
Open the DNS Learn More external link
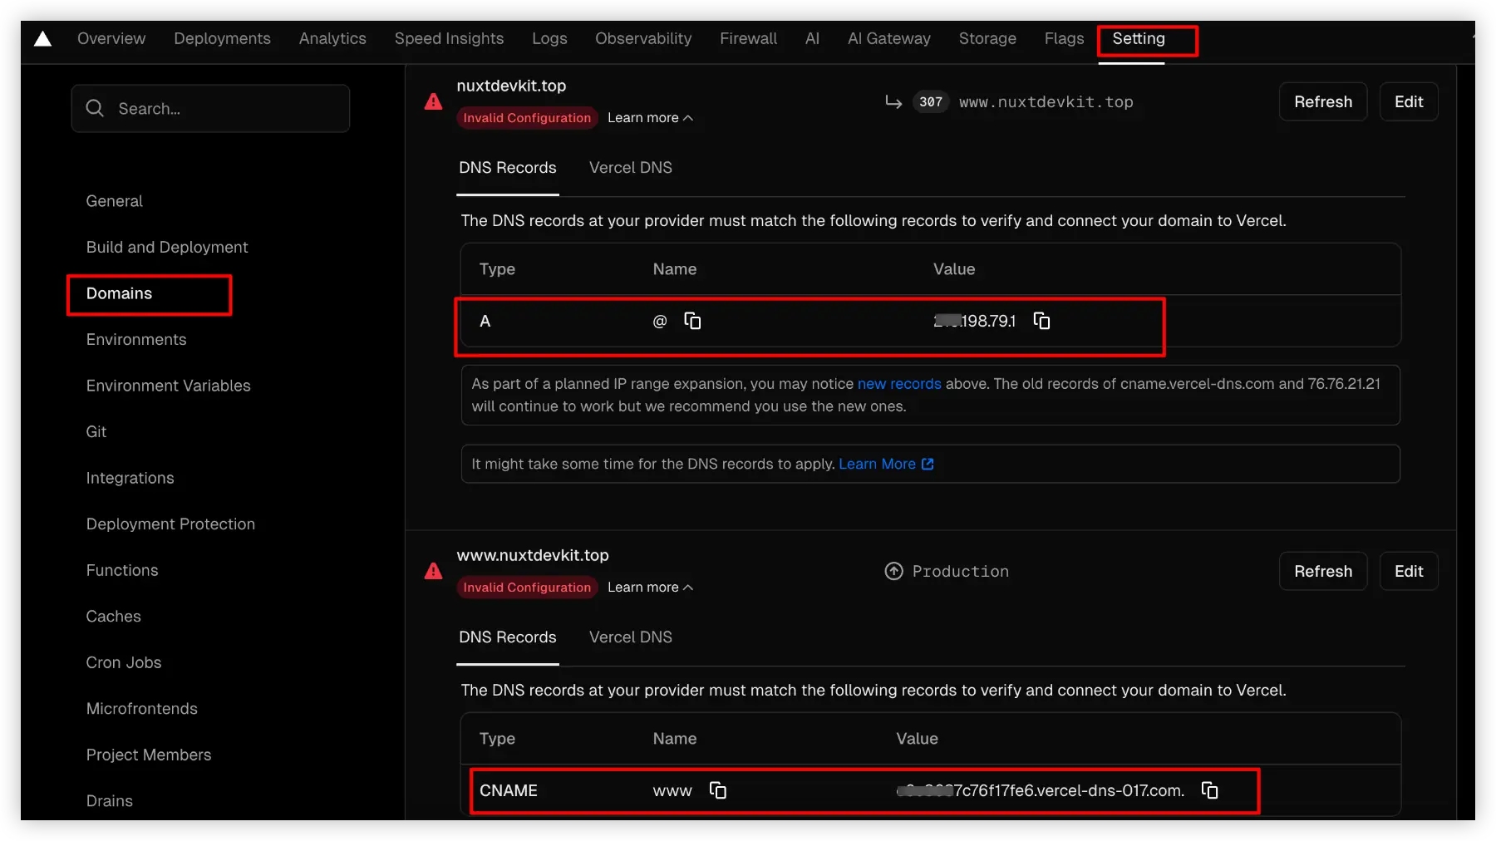pos(885,465)
